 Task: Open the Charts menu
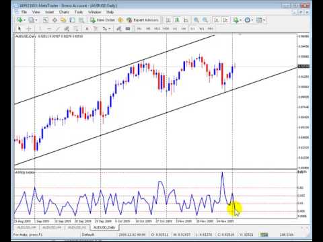pos(64,12)
